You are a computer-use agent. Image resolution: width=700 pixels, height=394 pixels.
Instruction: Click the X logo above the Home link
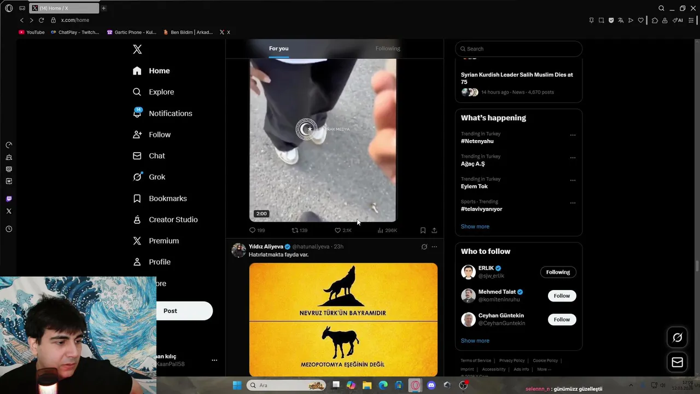pos(137,49)
